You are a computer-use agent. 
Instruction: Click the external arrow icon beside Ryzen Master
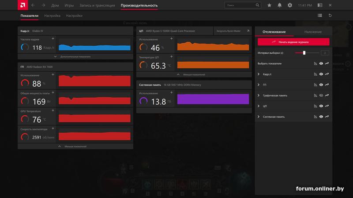(248, 31)
